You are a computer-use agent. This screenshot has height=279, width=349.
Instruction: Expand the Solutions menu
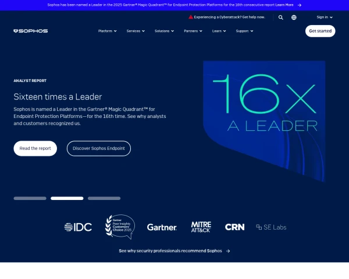click(x=164, y=31)
